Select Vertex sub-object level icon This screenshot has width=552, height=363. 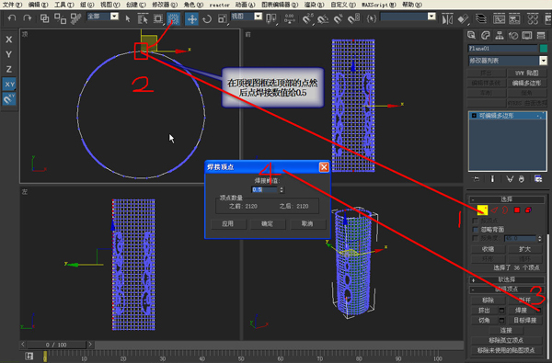(482, 210)
